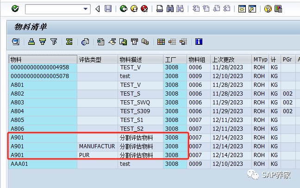Click the Word Processing icon
The width and height of the screenshot is (300, 188).
point(112,42)
